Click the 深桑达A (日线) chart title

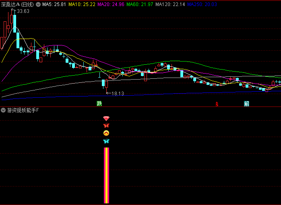(x=17, y=4)
